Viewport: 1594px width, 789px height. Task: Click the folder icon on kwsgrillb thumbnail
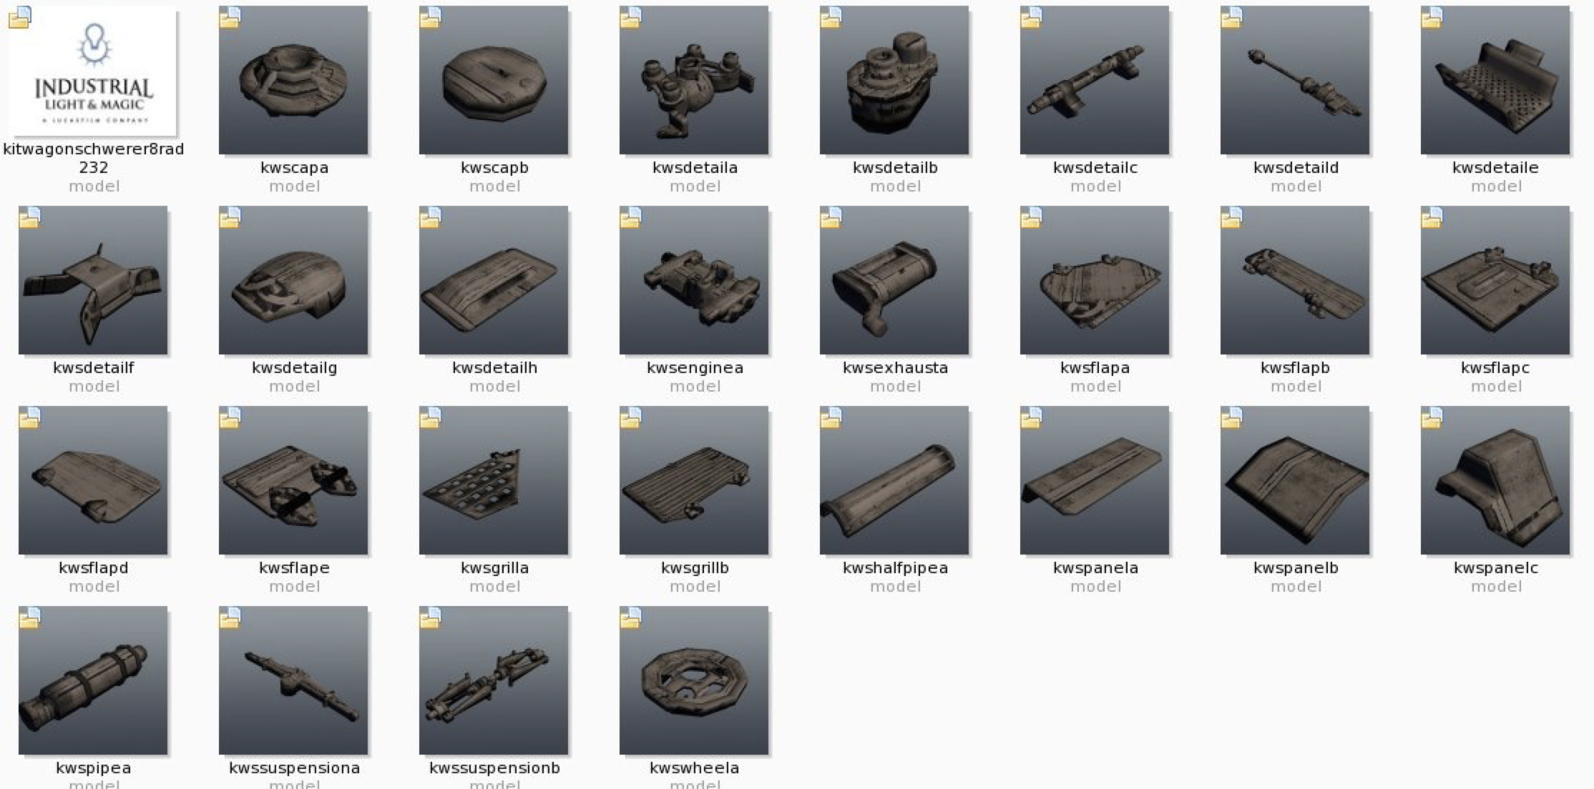(x=630, y=418)
